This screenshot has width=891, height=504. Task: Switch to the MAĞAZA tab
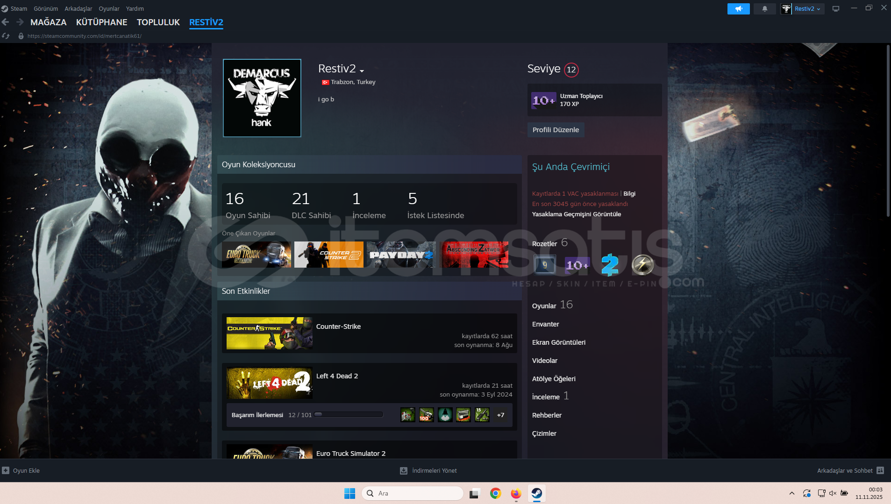(x=49, y=22)
